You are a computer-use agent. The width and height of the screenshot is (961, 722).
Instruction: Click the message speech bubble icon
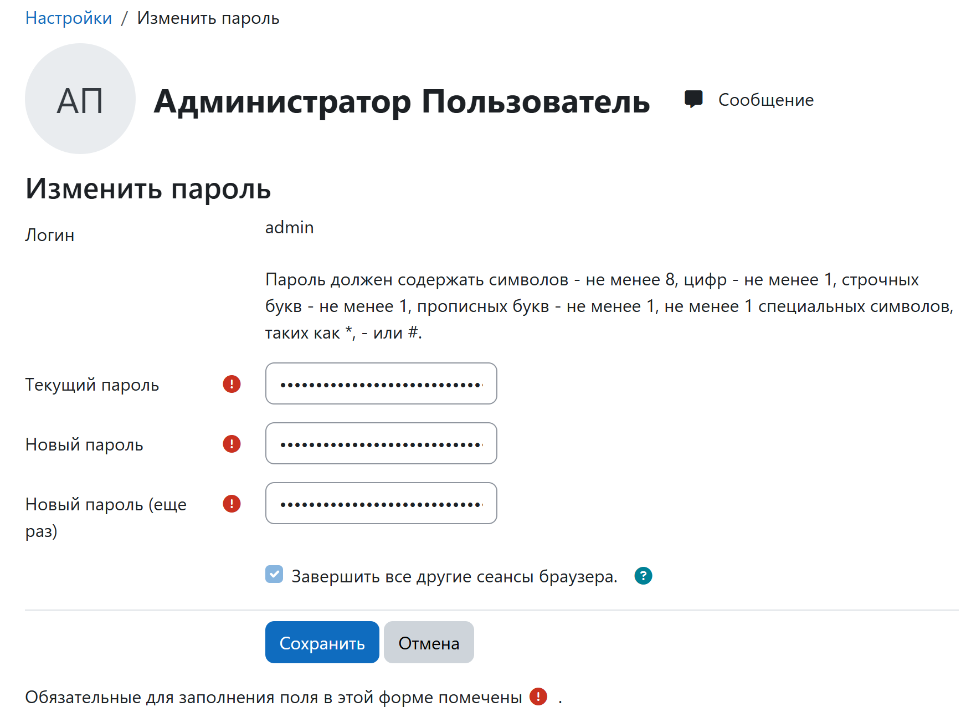693,99
